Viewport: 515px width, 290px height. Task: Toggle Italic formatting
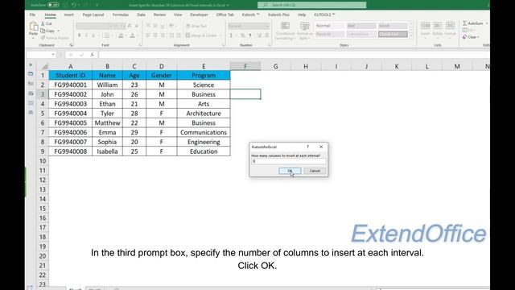pos(86,35)
